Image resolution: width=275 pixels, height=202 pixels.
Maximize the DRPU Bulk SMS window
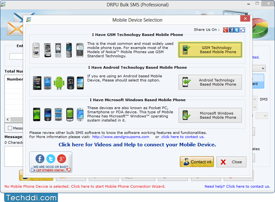coord(257,3)
